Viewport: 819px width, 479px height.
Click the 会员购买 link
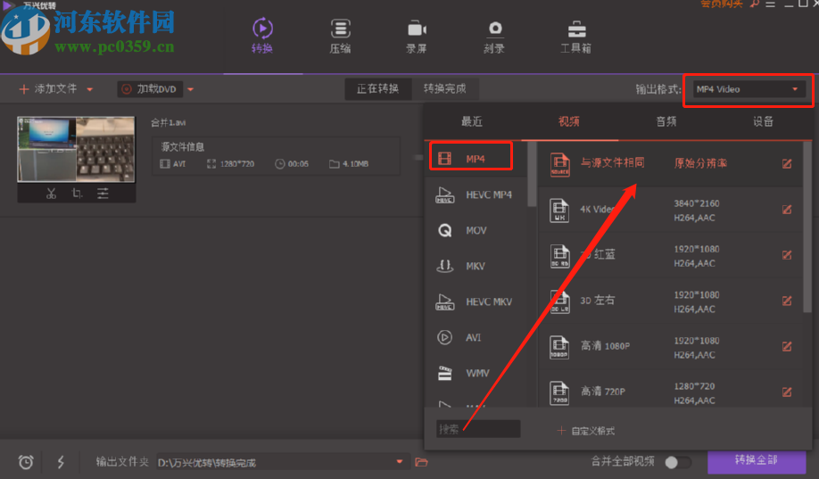[722, 4]
